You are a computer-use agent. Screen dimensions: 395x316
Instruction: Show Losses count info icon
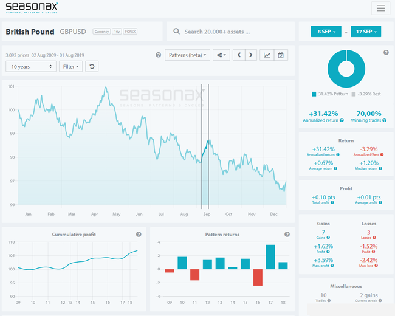point(374,238)
